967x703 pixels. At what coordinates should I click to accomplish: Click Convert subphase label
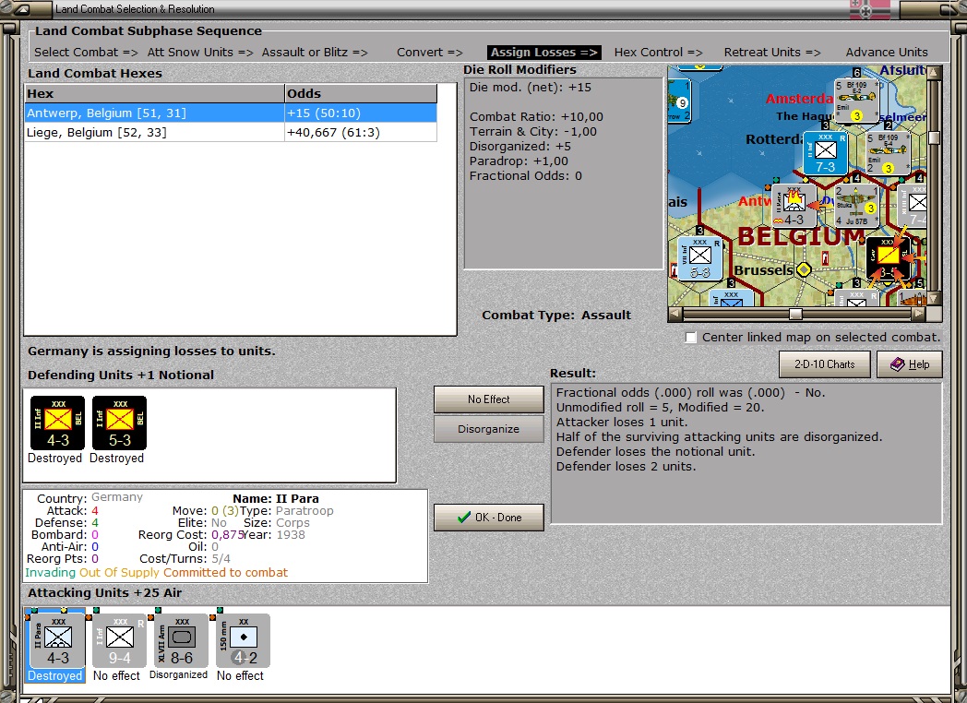coord(429,53)
